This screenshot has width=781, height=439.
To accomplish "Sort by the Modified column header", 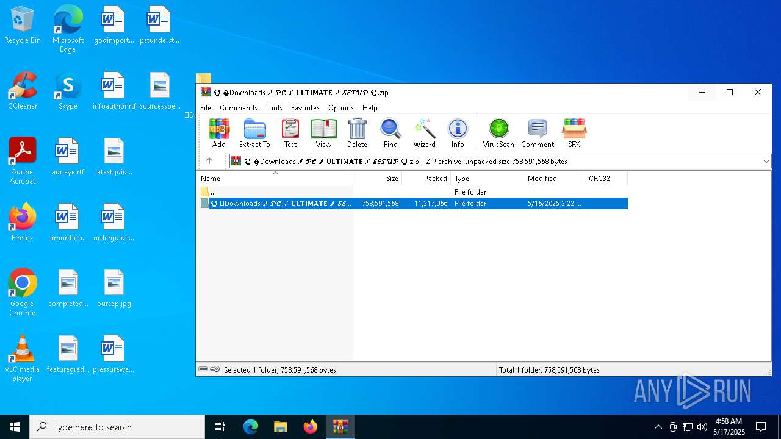I will (555, 179).
